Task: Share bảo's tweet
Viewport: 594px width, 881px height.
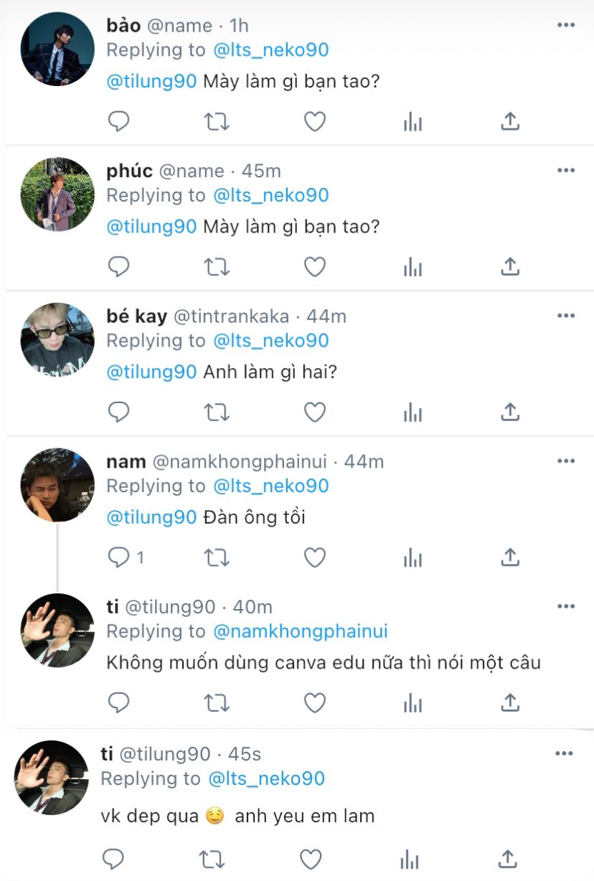Action: click(509, 122)
